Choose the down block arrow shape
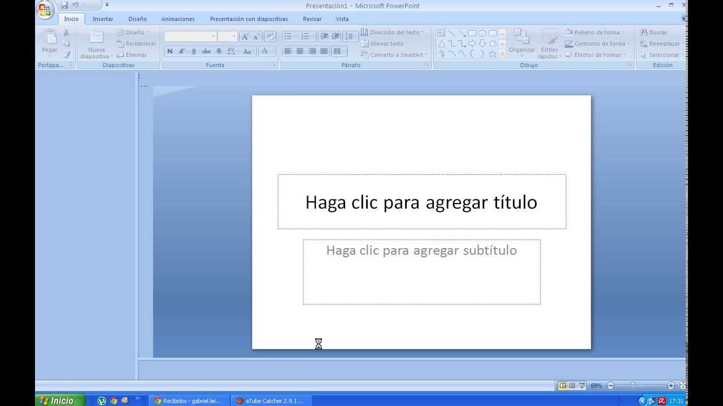This screenshot has width=723, height=406. click(482, 43)
